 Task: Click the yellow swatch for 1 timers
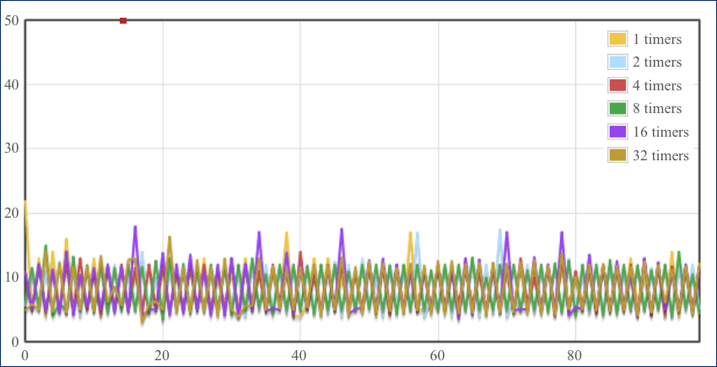pyautogui.click(x=617, y=39)
